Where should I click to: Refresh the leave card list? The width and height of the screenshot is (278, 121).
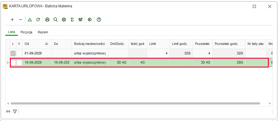38,20
